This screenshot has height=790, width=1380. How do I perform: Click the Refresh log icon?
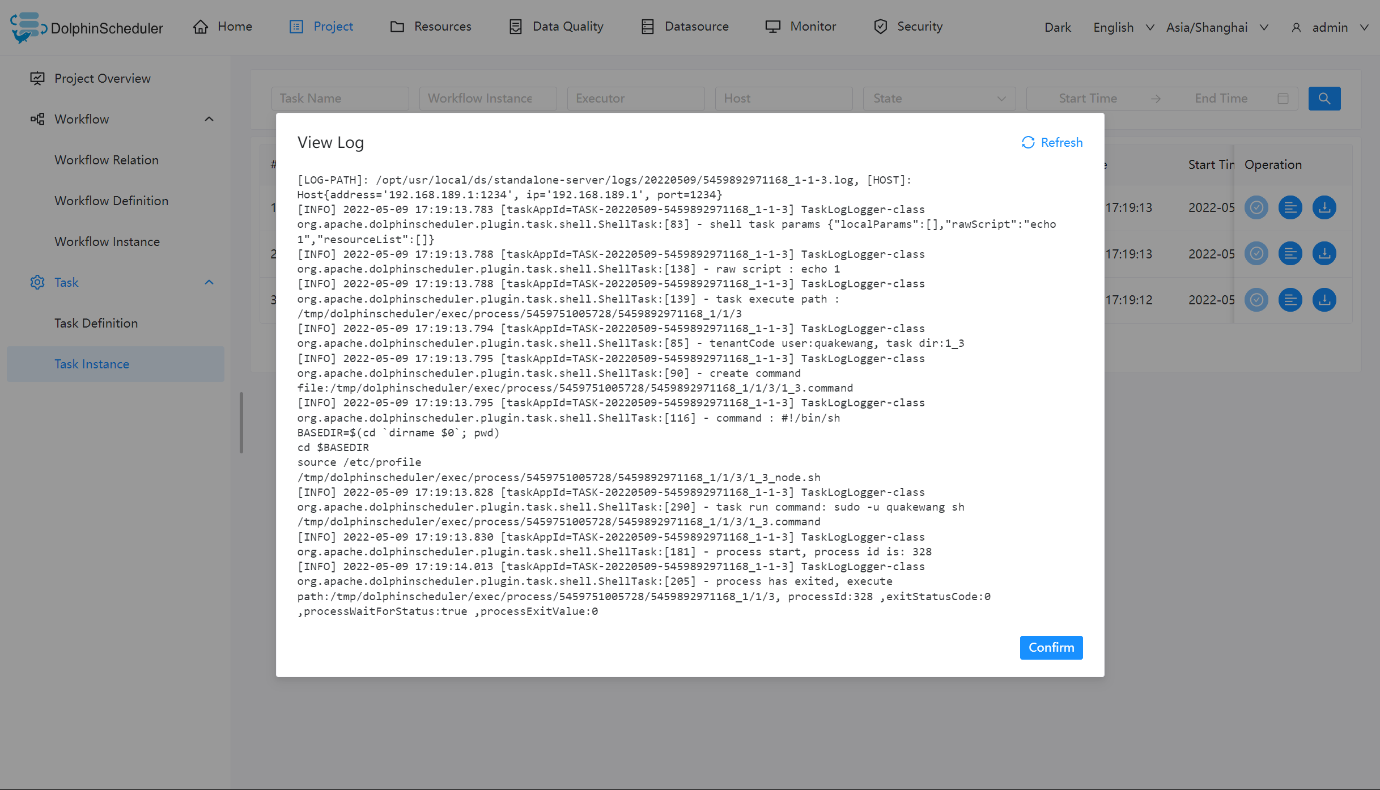pyautogui.click(x=1028, y=142)
